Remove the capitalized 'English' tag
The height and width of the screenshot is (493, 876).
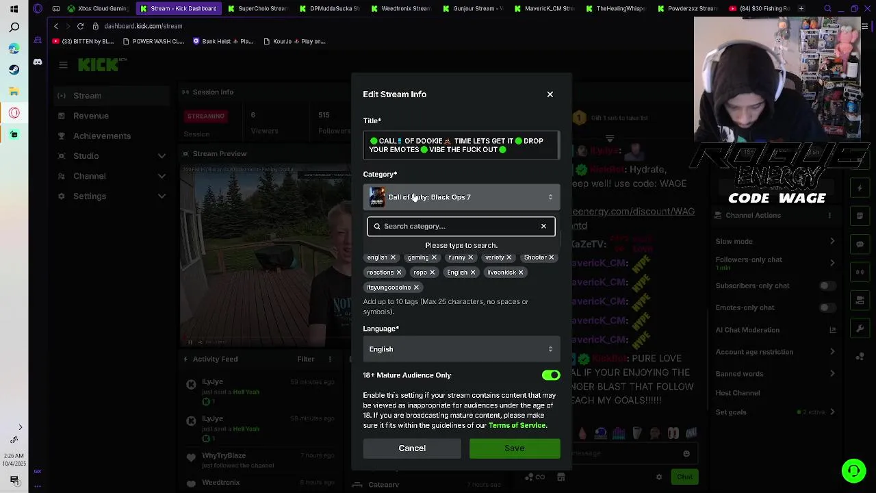[x=472, y=273]
